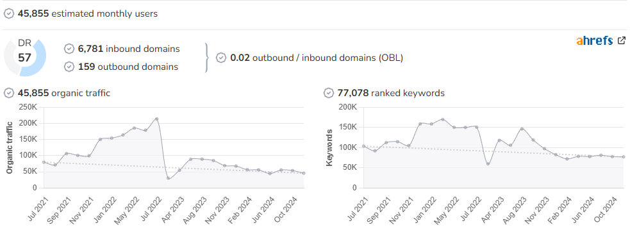Click check icon beside ranked keywords
The image size is (630, 232).
329,94
